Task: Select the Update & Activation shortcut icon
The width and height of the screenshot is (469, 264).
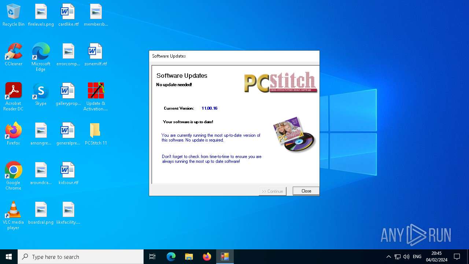Action: pos(96,97)
